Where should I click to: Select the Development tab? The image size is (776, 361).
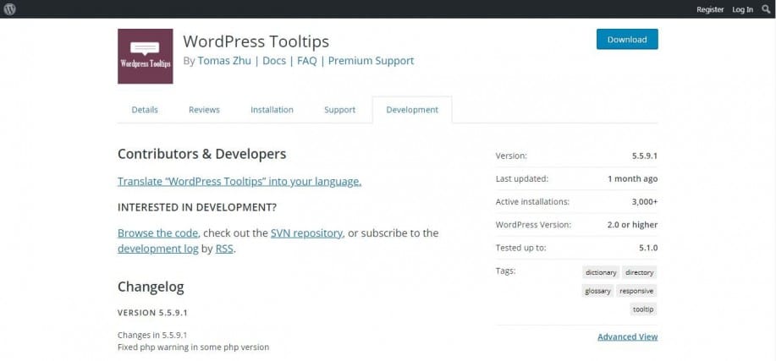point(412,110)
